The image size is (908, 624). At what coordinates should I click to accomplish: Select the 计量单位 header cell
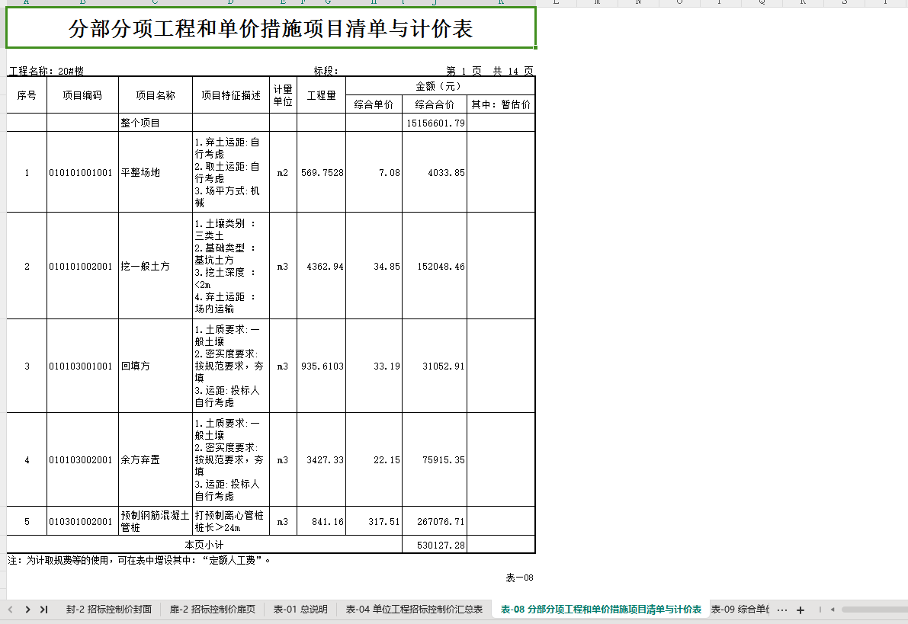point(283,95)
